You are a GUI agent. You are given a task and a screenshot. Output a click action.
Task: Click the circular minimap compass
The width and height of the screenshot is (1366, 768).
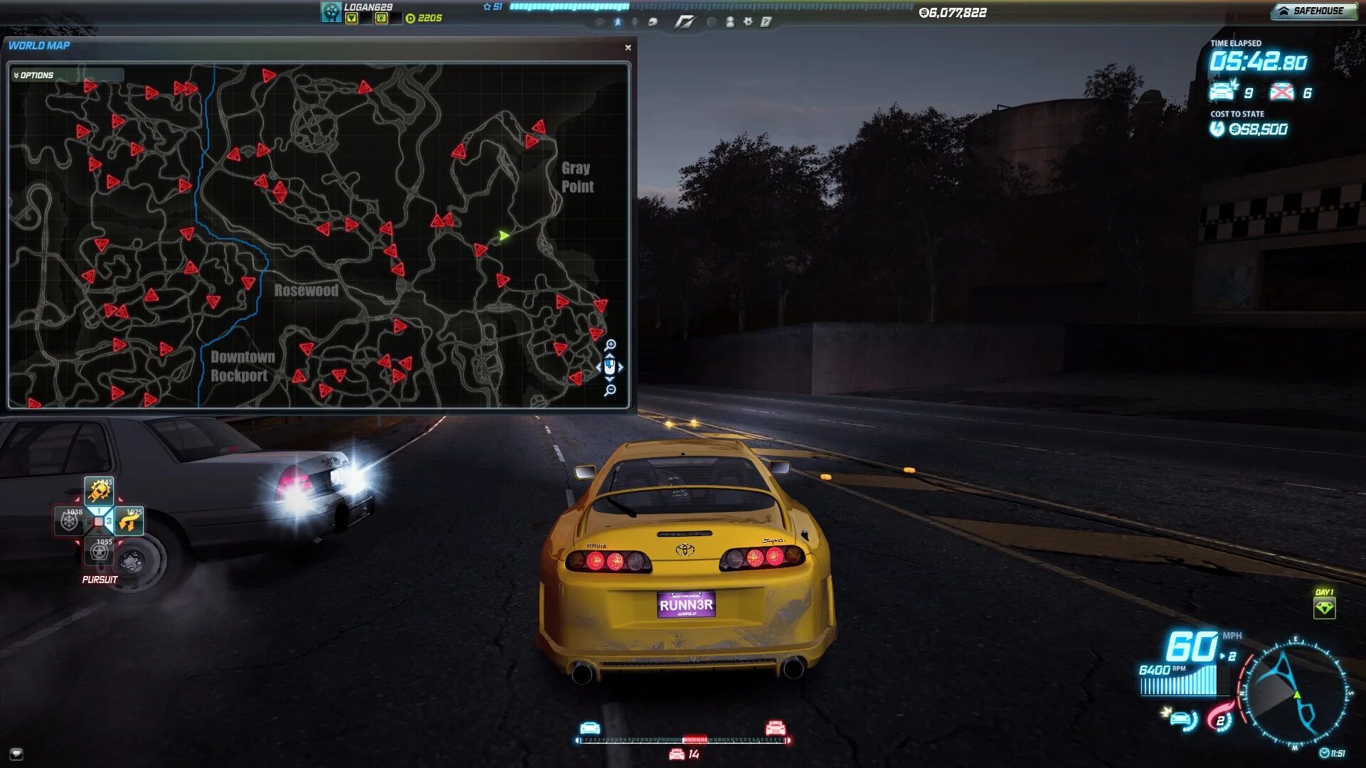[1295, 693]
